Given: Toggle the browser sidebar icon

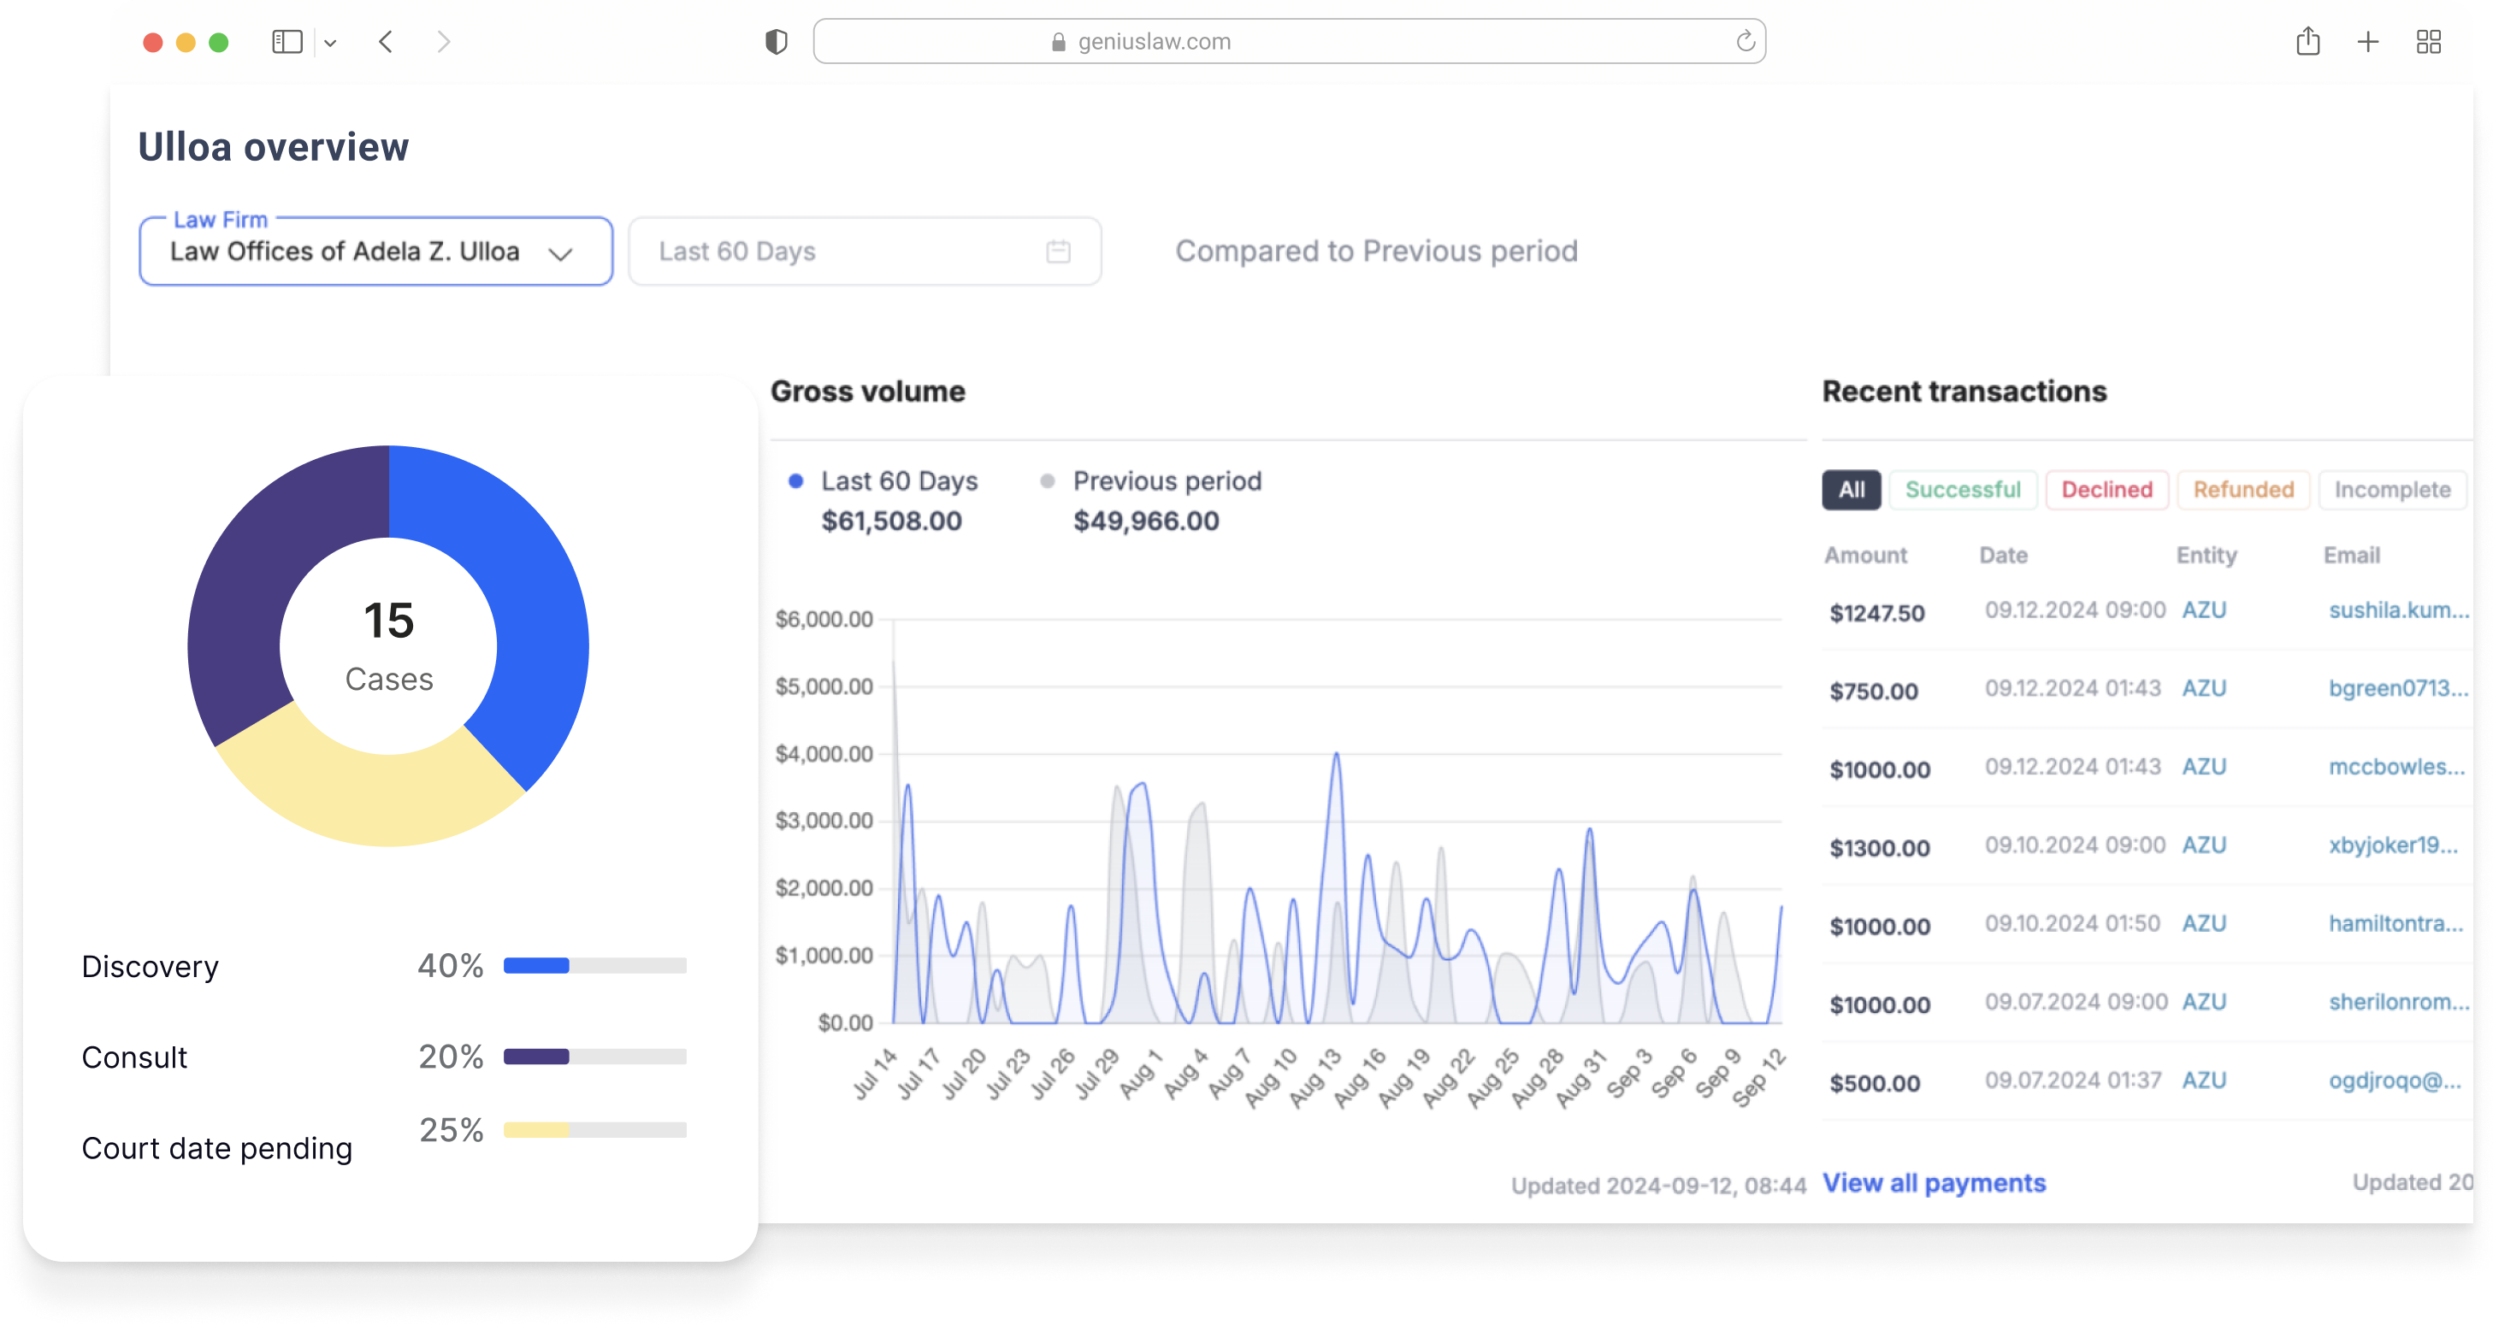Looking at the screenshot, I should click(x=287, y=42).
